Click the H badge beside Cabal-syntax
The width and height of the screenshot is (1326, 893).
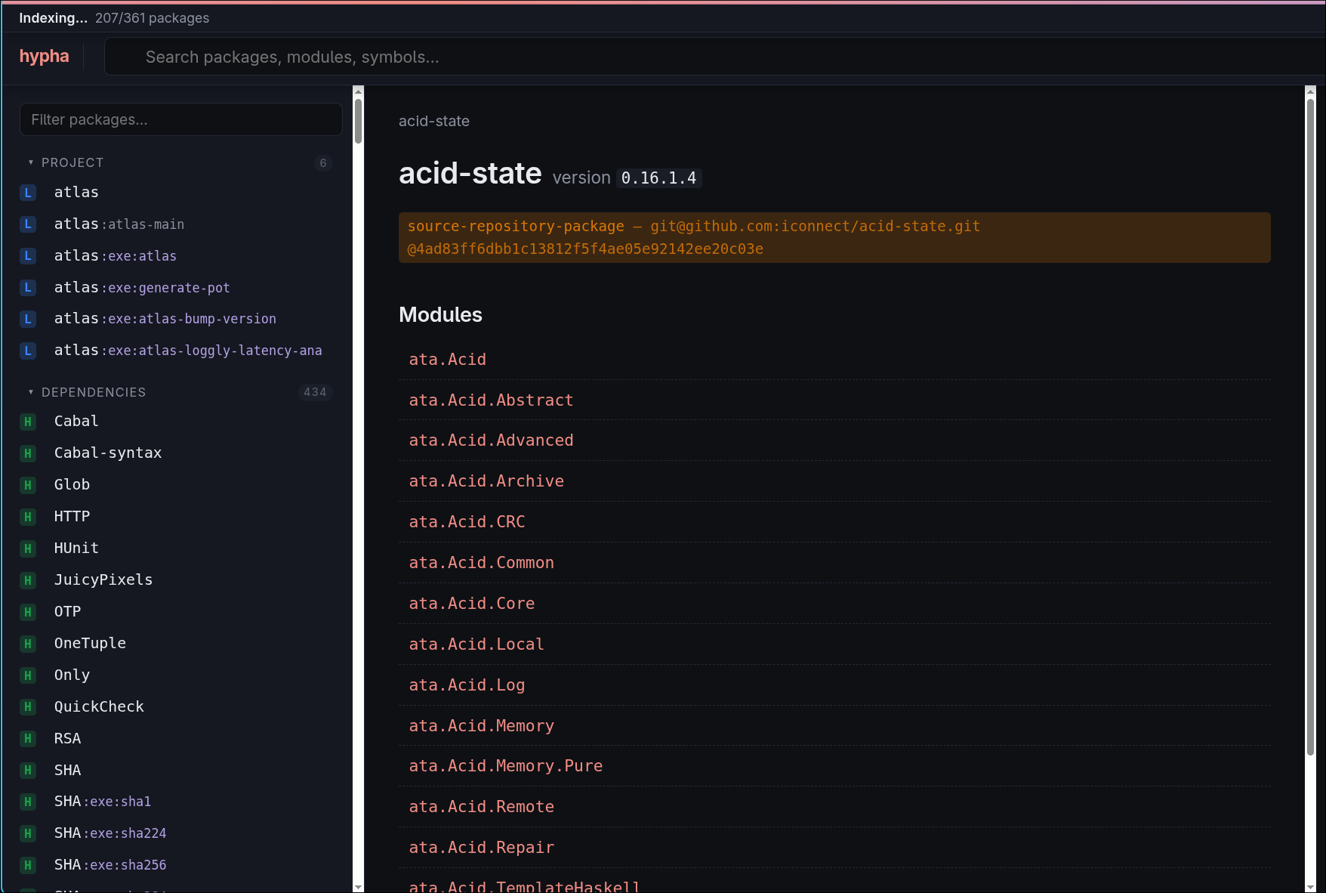pyautogui.click(x=28, y=453)
